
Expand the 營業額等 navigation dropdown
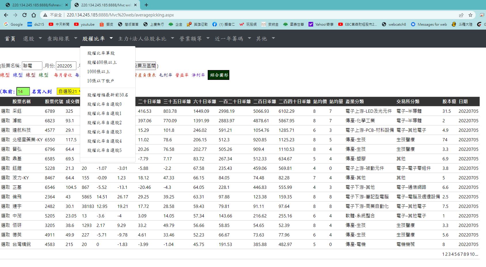pyautogui.click(x=194, y=39)
